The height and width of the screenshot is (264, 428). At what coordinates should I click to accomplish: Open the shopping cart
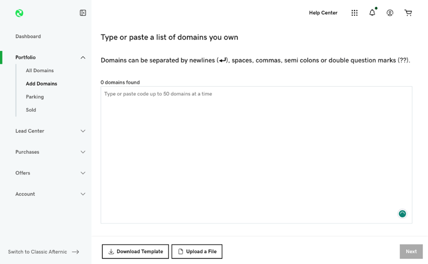click(408, 13)
